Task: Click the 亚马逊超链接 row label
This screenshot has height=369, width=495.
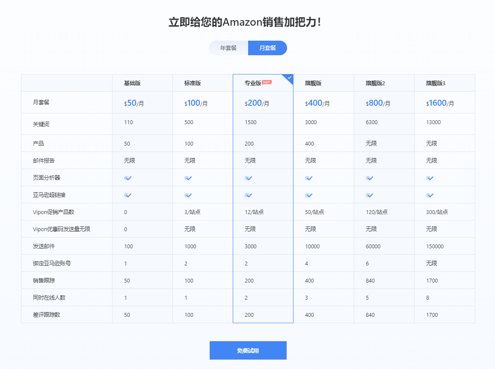Action: tap(49, 195)
